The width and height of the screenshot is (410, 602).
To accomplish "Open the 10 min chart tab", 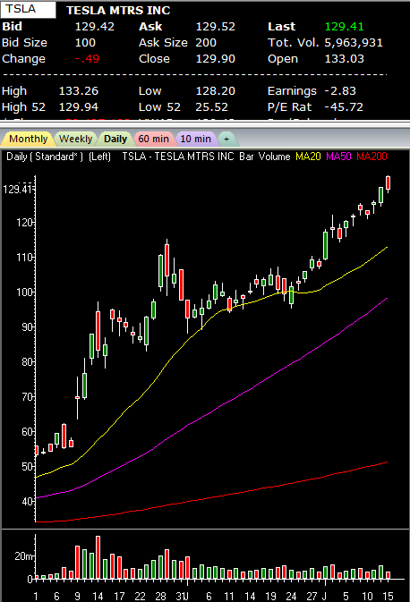I will pyautogui.click(x=195, y=139).
